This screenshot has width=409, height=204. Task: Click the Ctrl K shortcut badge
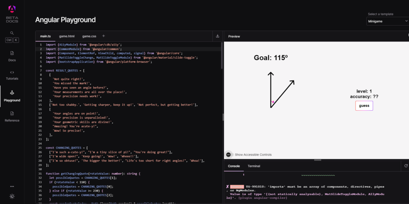(x=12, y=40)
